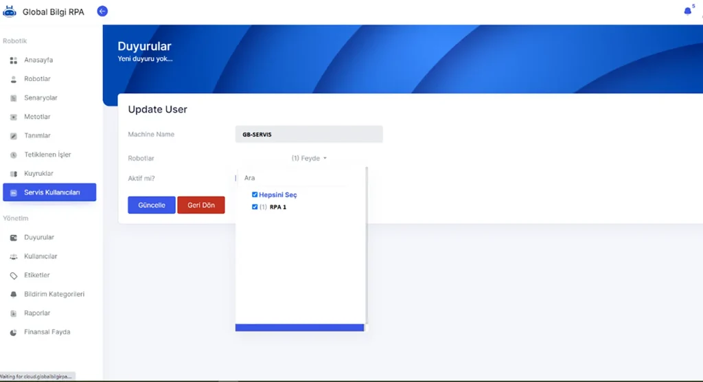Collapse the (1) Feyde robot dropdown

(309, 158)
